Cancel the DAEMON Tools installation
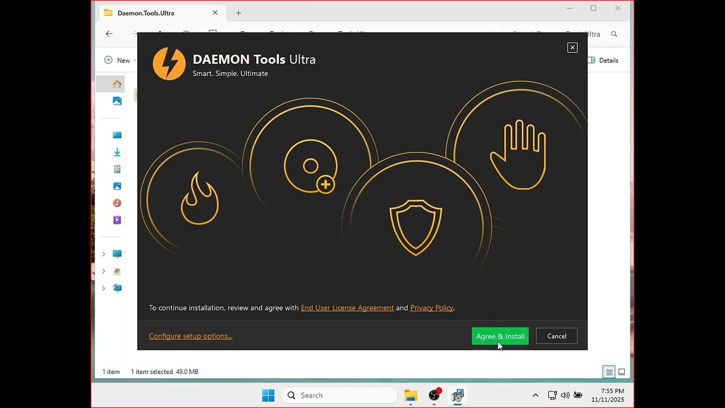Viewport: 725px width, 408px height. [557, 336]
